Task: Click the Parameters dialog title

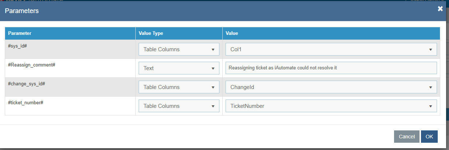Action: pos(21,11)
